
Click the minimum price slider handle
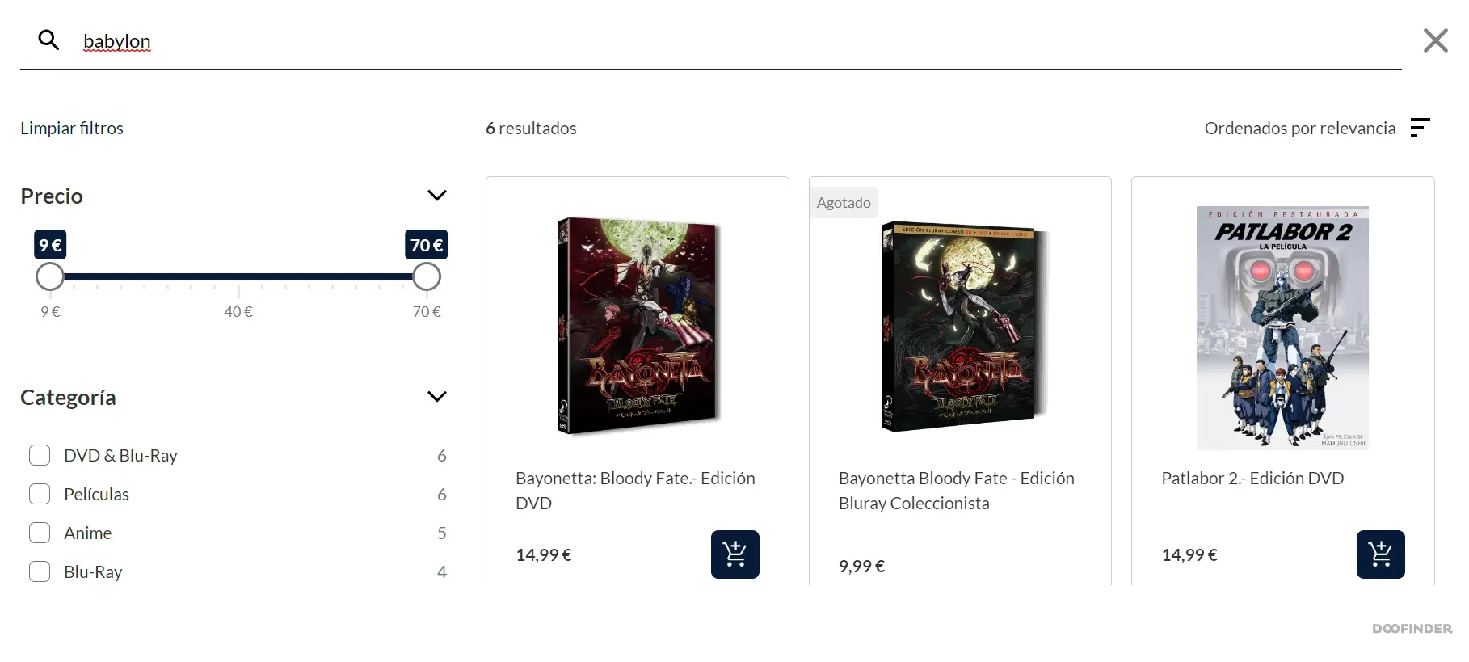[50, 276]
